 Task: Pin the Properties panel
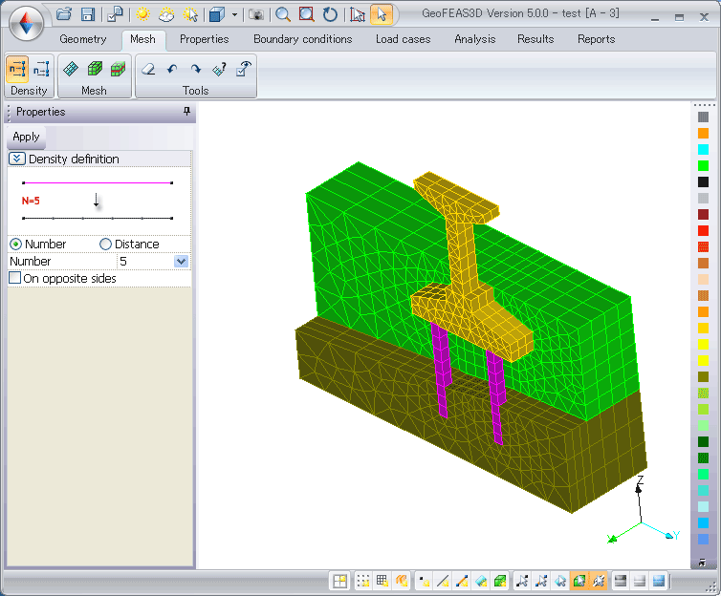(186, 111)
